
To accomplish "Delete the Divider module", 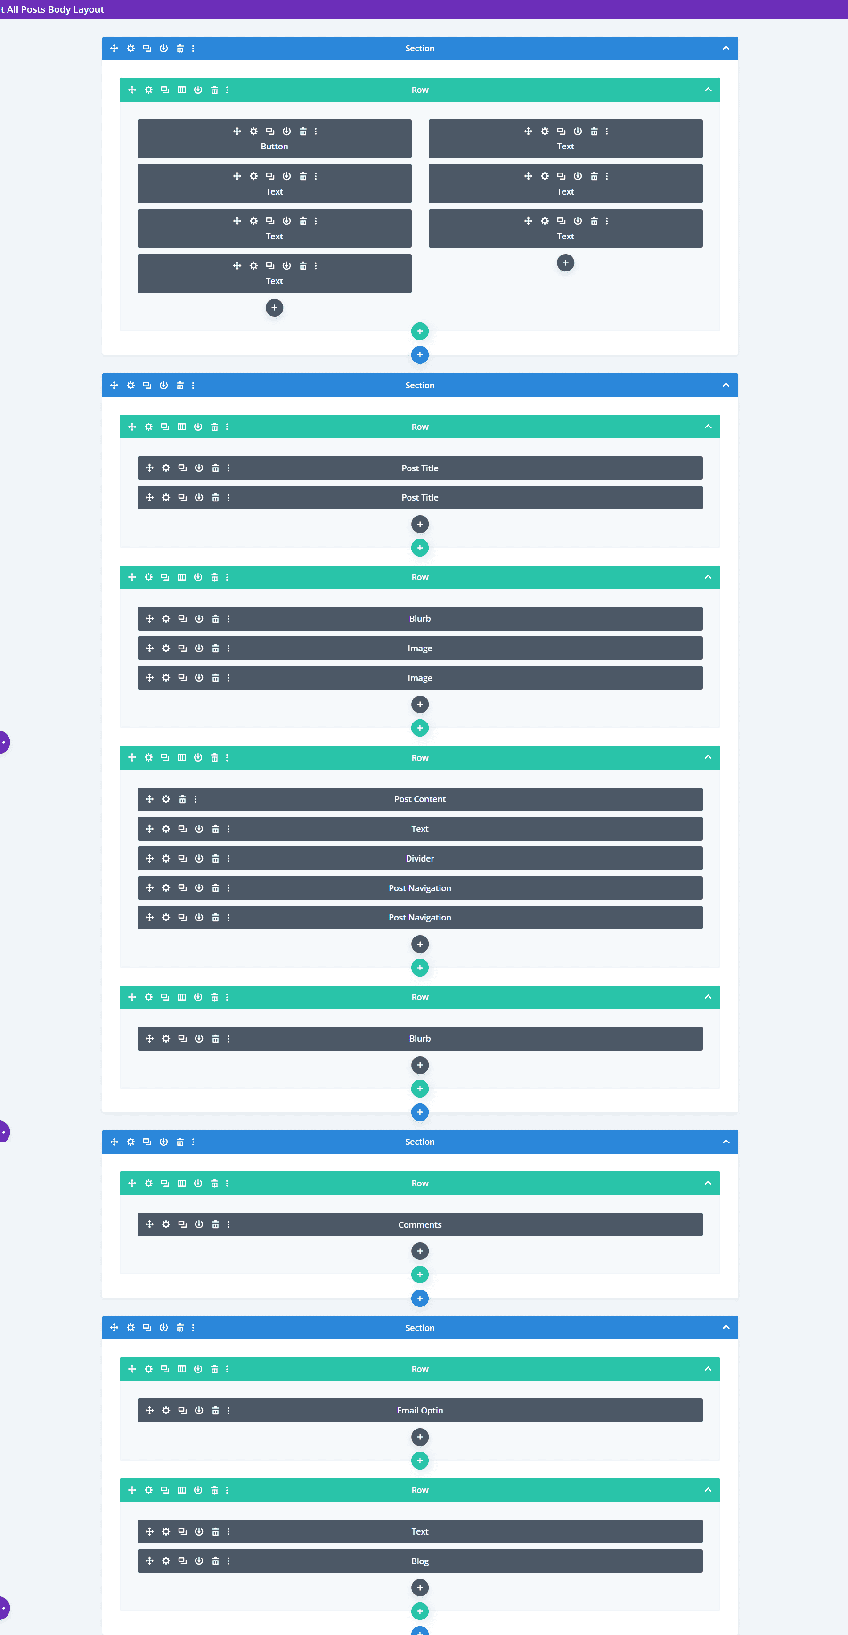I will tap(216, 858).
